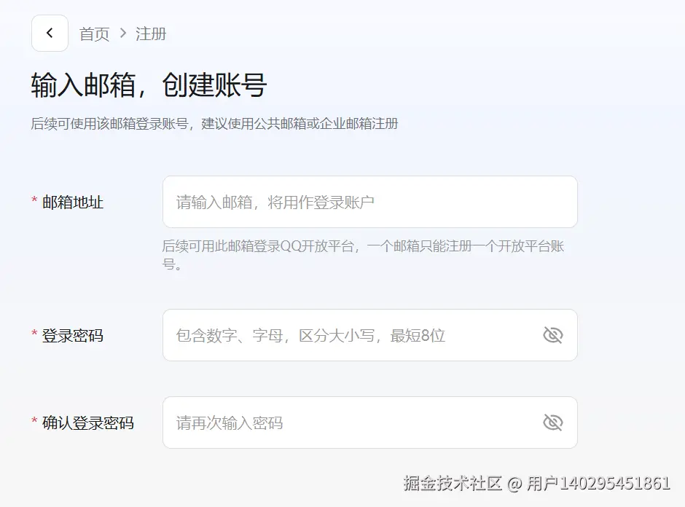Select the left-pointing chevron in rounded button
The height and width of the screenshot is (507, 685).
point(50,33)
